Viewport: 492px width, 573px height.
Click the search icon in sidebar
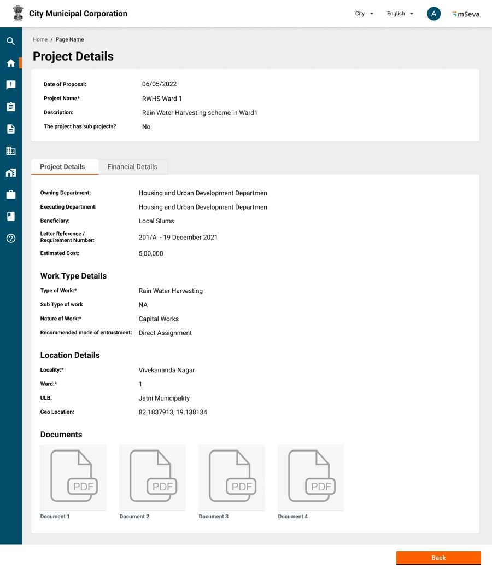(10, 41)
